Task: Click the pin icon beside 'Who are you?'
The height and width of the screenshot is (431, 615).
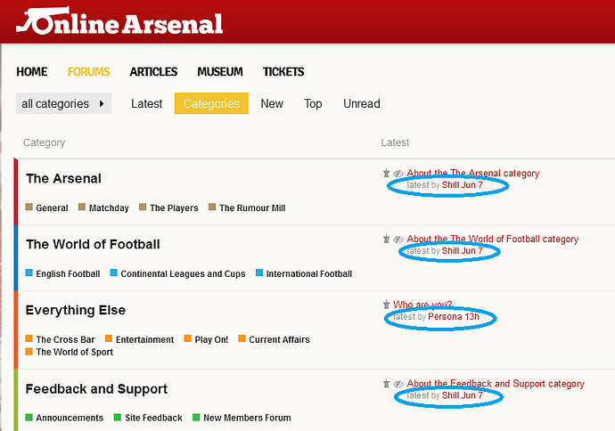Action: 386,305
